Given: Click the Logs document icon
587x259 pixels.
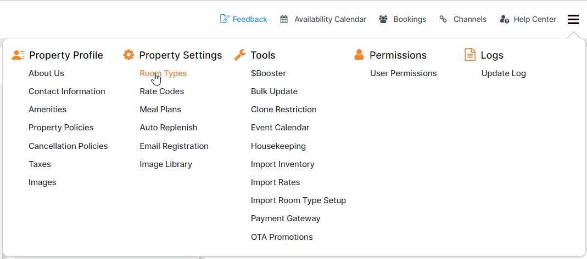Looking at the screenshot, I should (x=470, y=55).
